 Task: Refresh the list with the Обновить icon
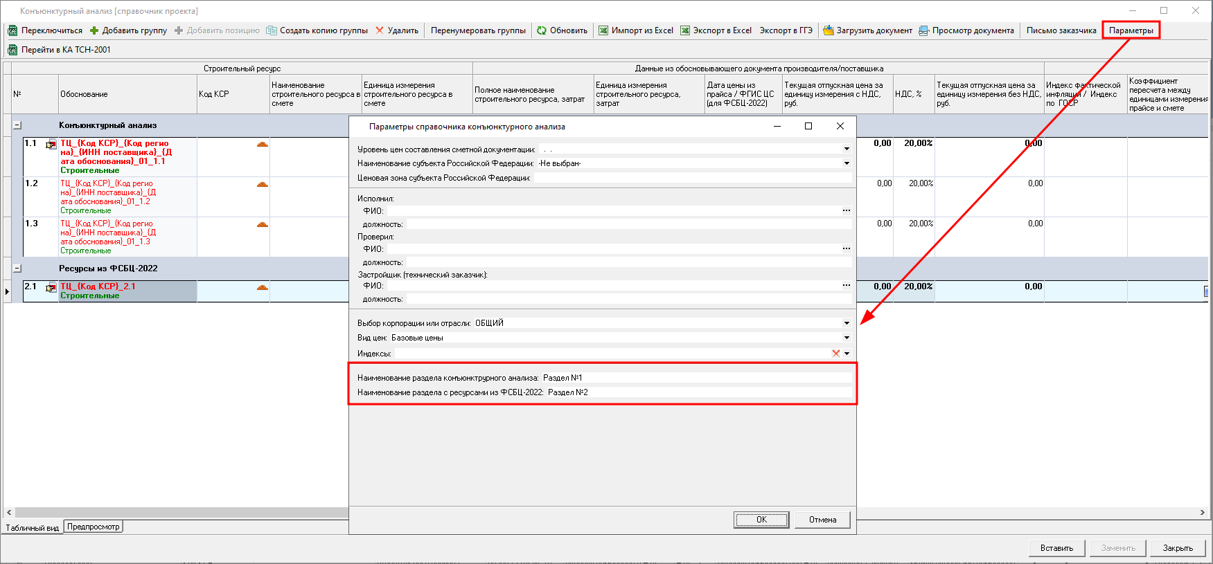click(542, 30)
